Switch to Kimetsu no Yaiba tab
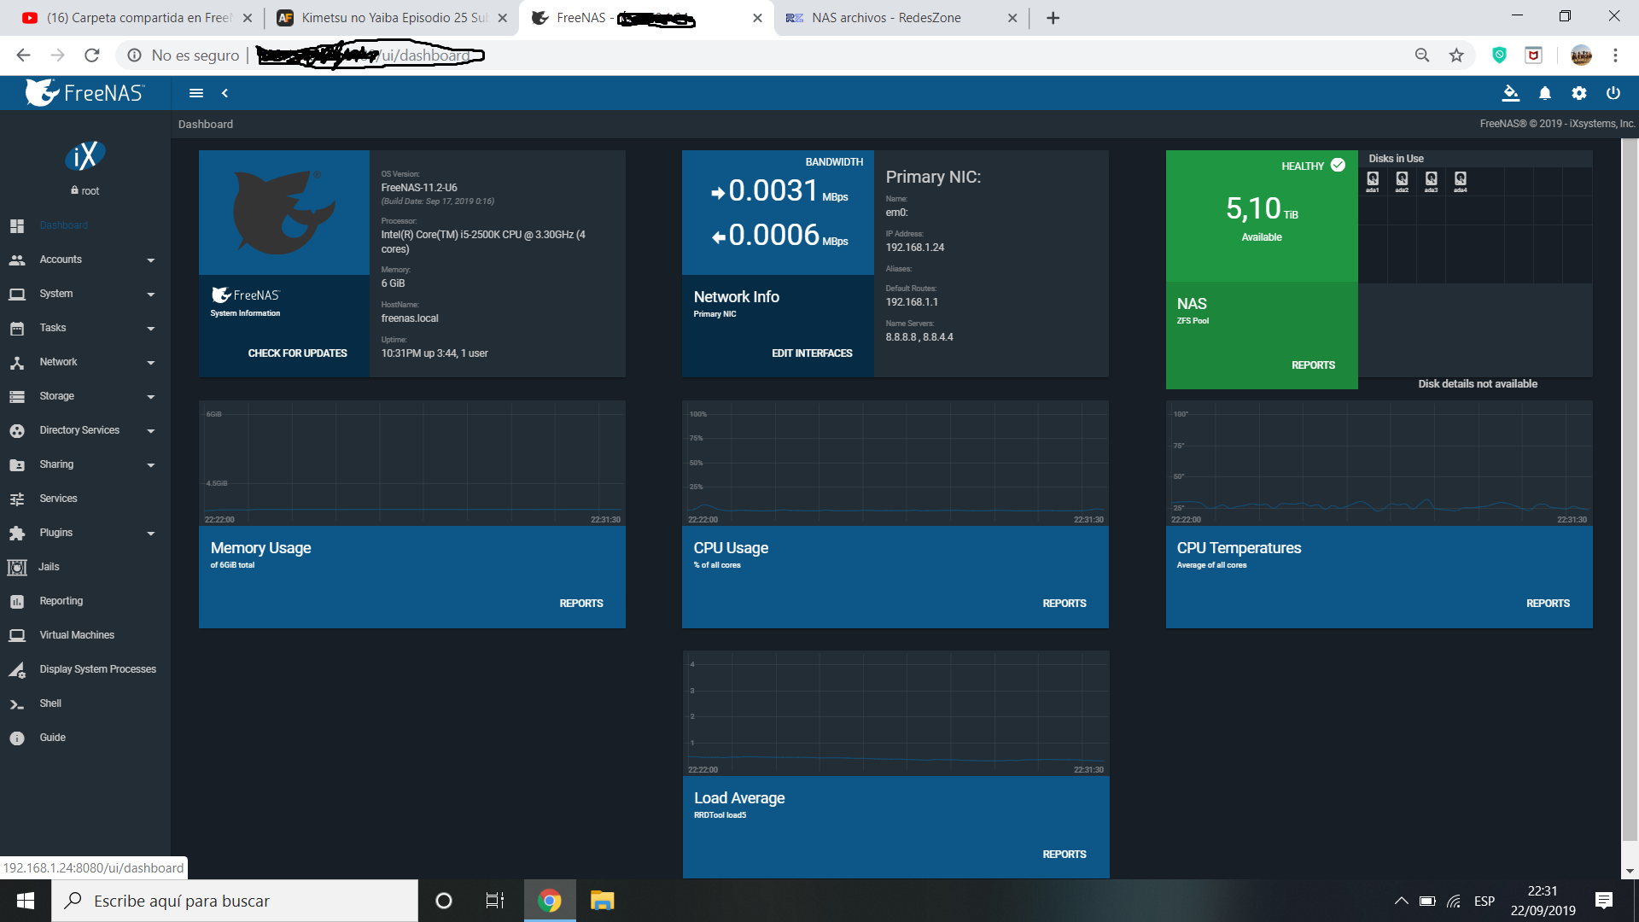 coord(393,18)
